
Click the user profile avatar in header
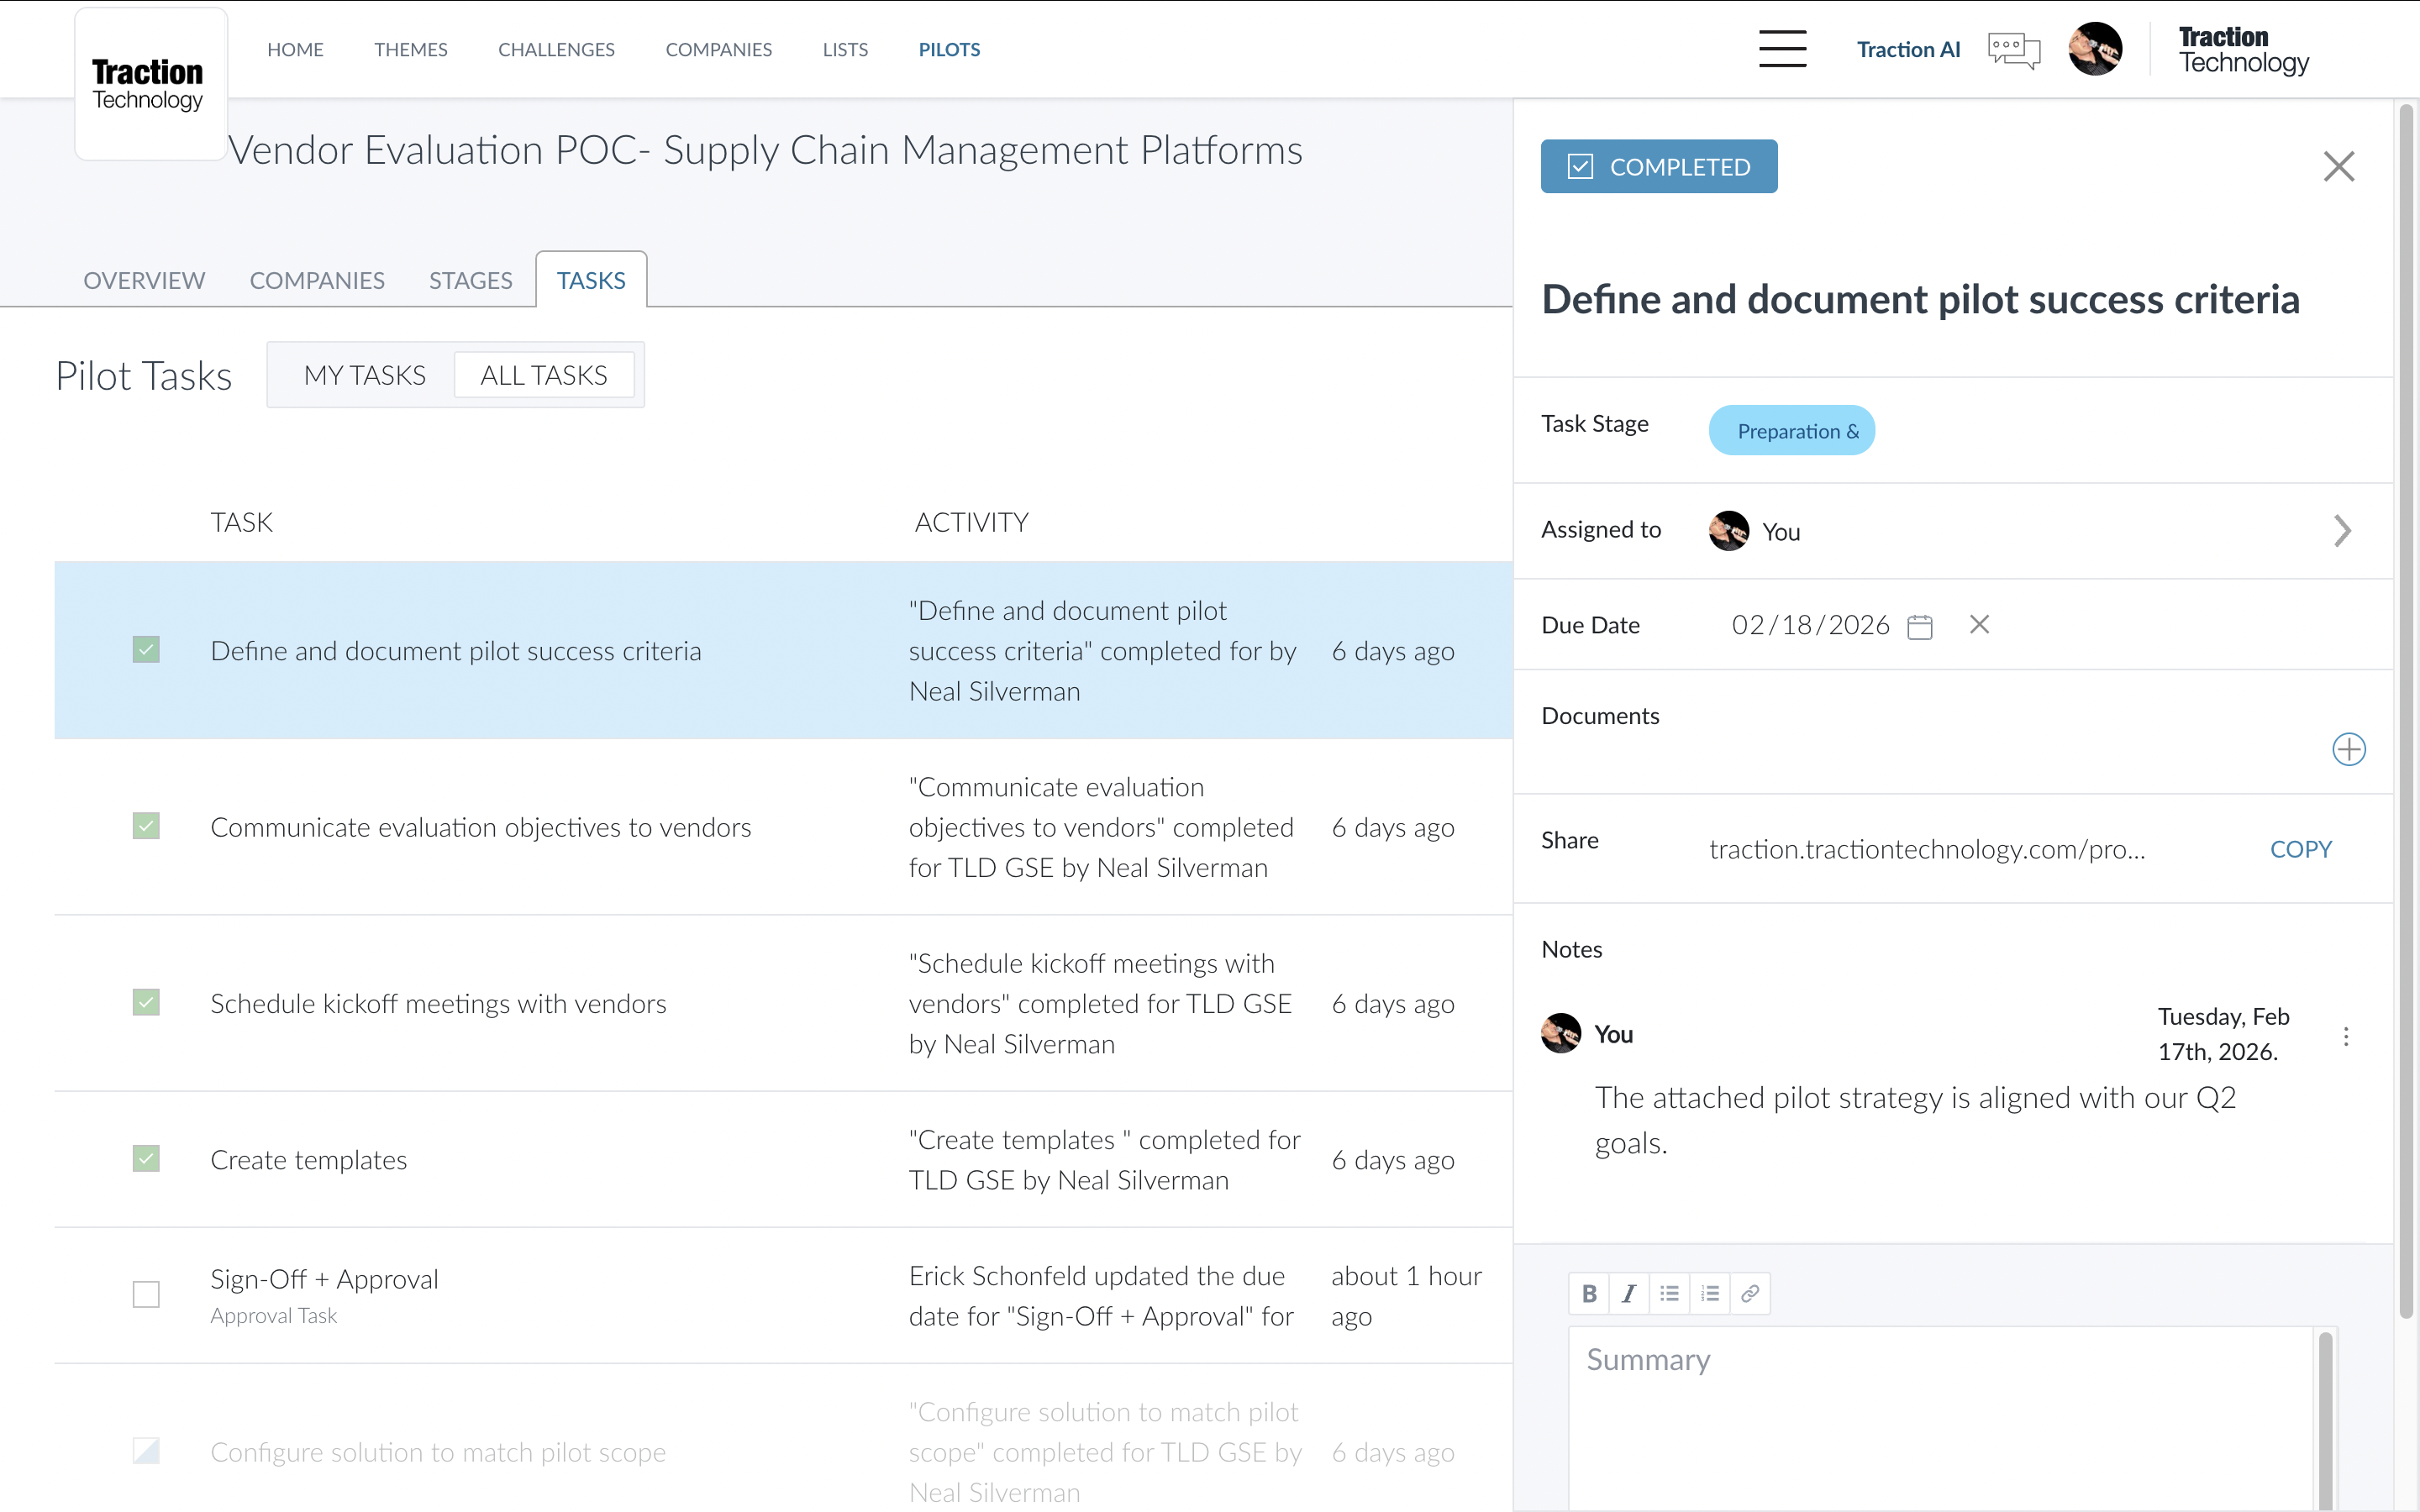click(2095, 49)
